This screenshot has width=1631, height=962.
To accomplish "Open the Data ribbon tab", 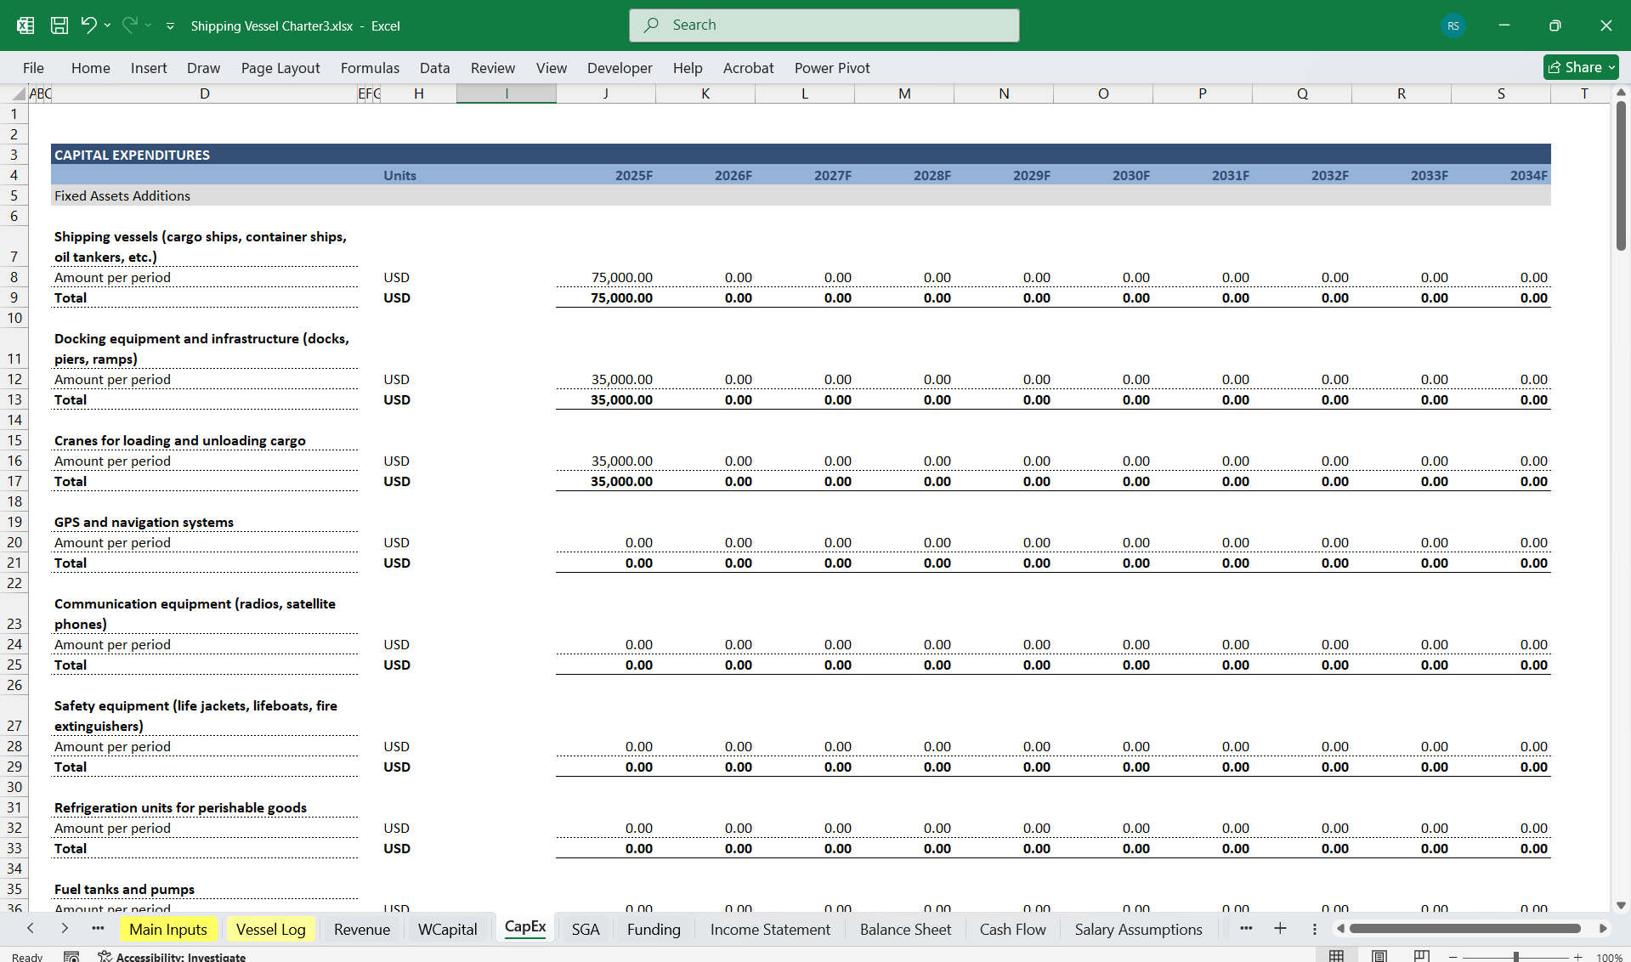I will click(434, 68).
